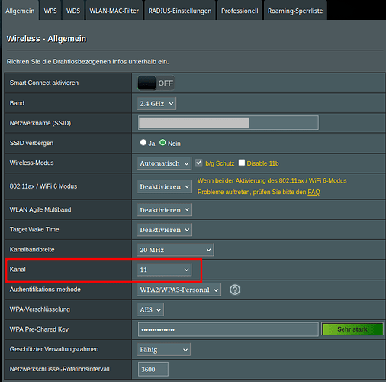Toggle the Smart Connect switch
The height and width of the screenshot is (382, 386).
[x=156, y=83]
